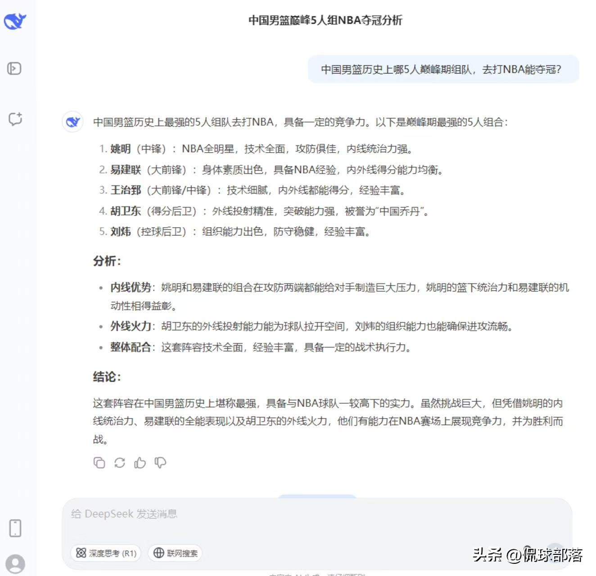The height and width of the screenshot is (576, 596).
Task: Toggle 联网搜索 web search
Action: click(x=175, y=553)
